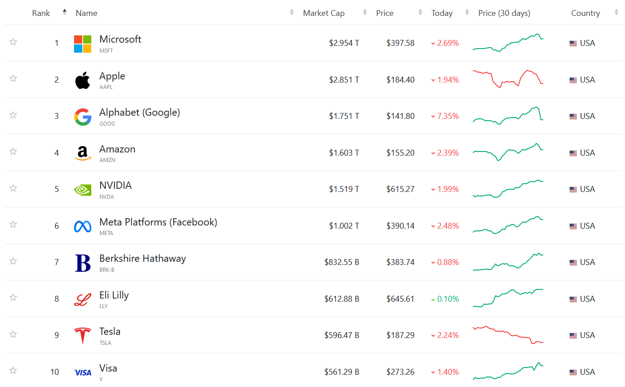Sort by Market Cap using its arrows
This screenshot has width=625, height=387.
[365, 13]
